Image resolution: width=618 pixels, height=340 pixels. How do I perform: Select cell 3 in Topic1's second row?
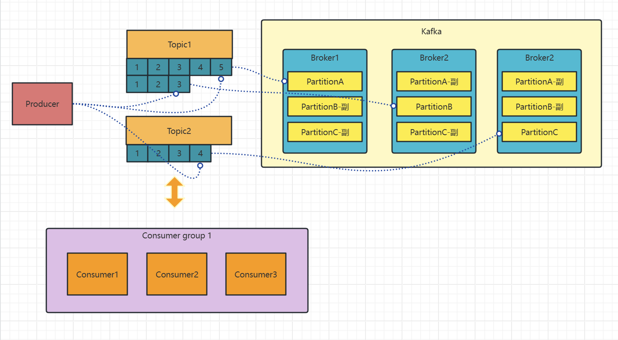(x=179, y=84)
